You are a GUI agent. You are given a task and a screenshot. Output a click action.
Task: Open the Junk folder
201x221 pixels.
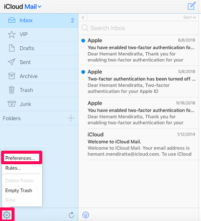click(x=39, y=104)
